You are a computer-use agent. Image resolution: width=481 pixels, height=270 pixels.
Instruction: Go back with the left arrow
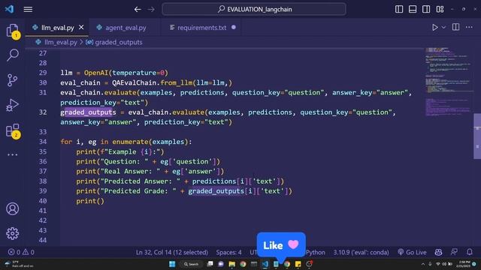pyautogui.click(x=138, y=10)
